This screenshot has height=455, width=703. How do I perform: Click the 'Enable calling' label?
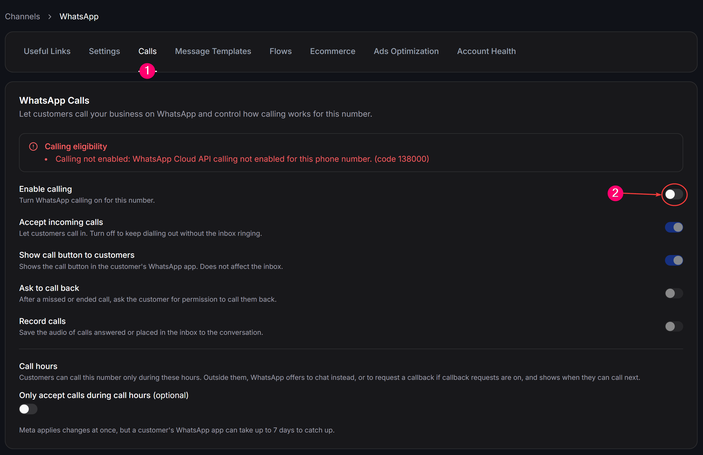pyautogui.click(x=46, y=189)
